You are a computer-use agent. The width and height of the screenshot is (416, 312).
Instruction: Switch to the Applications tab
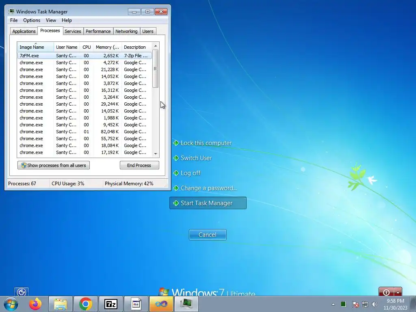(24, 31)
